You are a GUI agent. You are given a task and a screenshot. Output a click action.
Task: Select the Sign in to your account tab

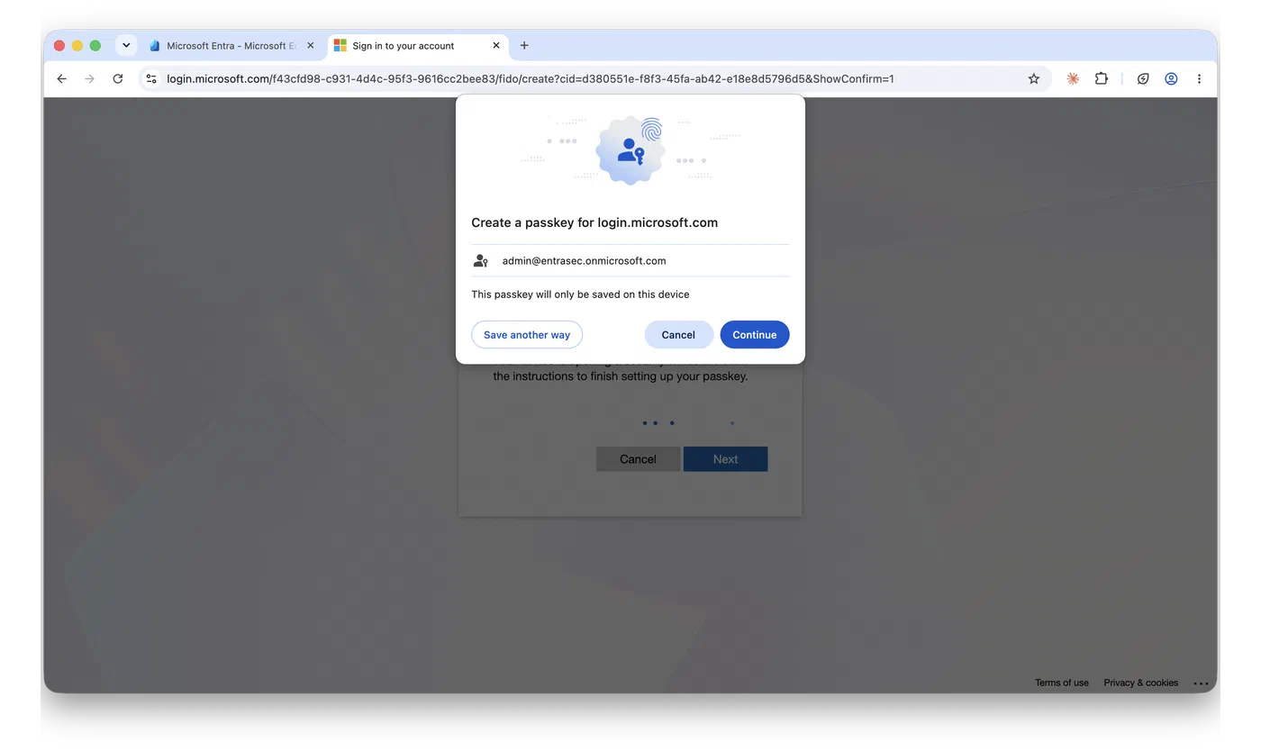coord(418,45)
